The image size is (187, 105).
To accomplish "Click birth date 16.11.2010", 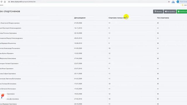I will coord(78,28).
